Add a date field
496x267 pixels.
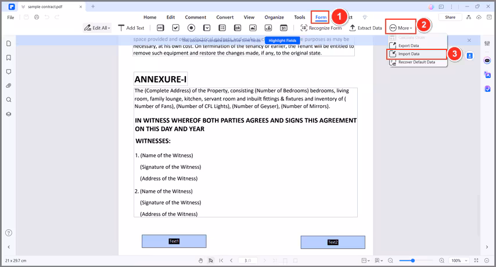pyautogui.click(x=284, y=28)
